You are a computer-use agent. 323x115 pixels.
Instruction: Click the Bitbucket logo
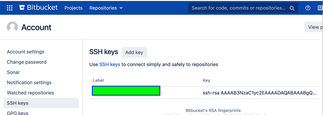38,8
